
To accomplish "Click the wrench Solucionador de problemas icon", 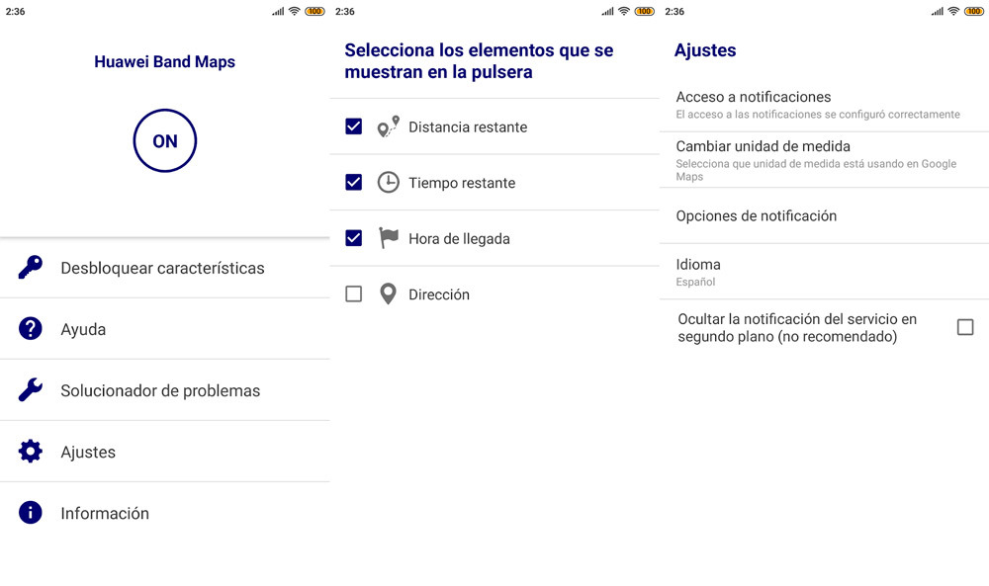I will point(31,390).
